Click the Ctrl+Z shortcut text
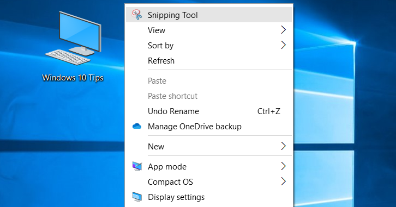The image size is (396, 207). coord(269,111)
